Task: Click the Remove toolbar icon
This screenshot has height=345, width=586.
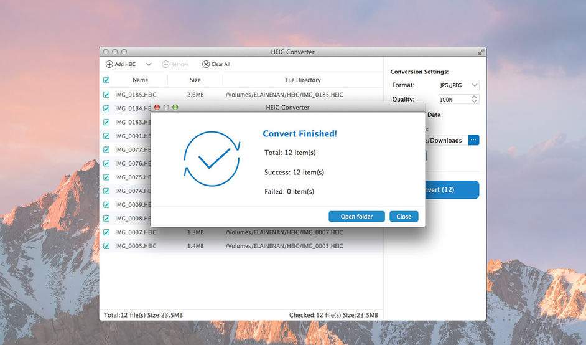Action: click(x=165, y=64)
